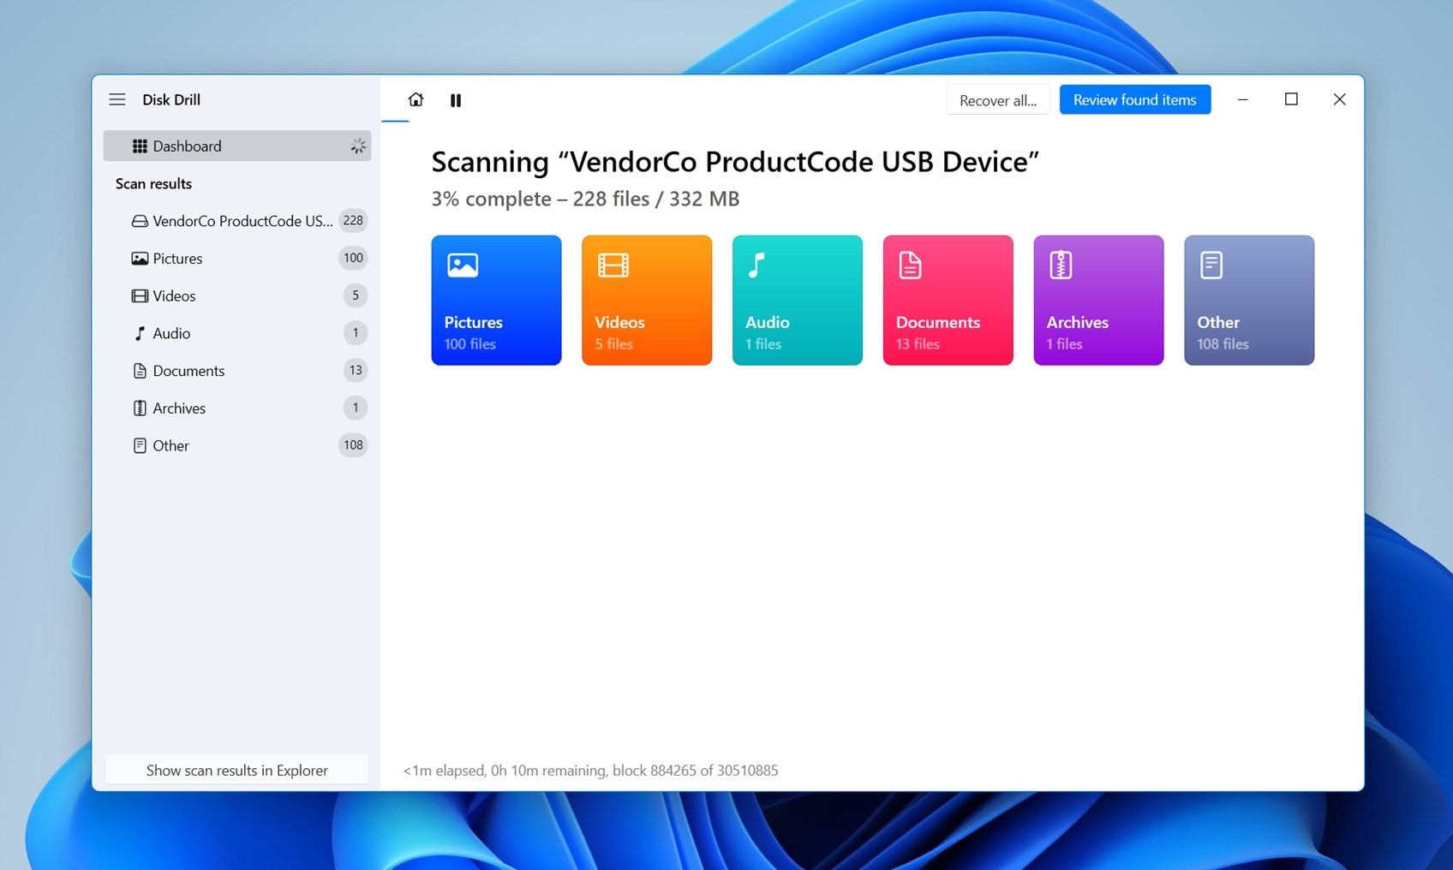Open Audio results in the sidebar
Image resolution: width=1453 pixels, height=870 pixels.
(x=171, y=333)
